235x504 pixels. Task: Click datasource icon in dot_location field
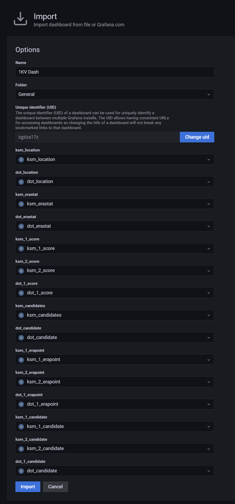(x=21, y=182)
